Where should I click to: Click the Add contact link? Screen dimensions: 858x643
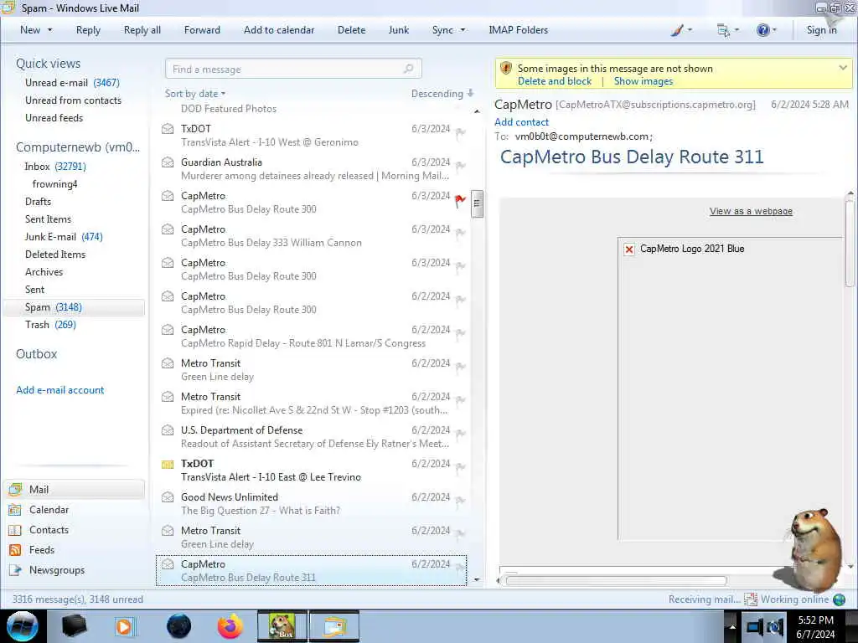521,122
